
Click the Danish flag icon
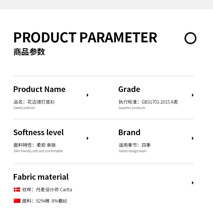pos(17,189)
